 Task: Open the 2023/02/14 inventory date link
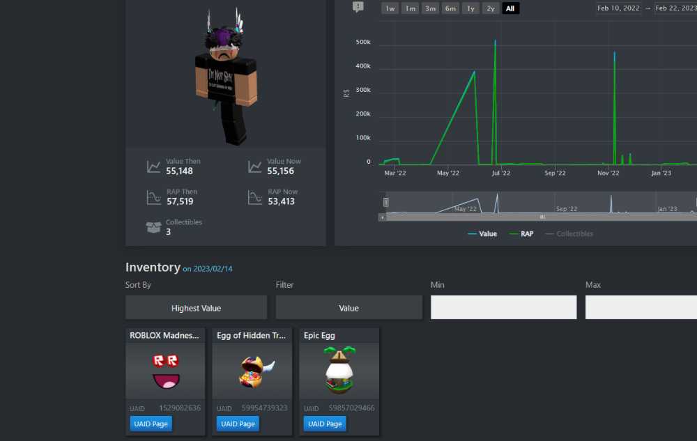coord(212,269)
